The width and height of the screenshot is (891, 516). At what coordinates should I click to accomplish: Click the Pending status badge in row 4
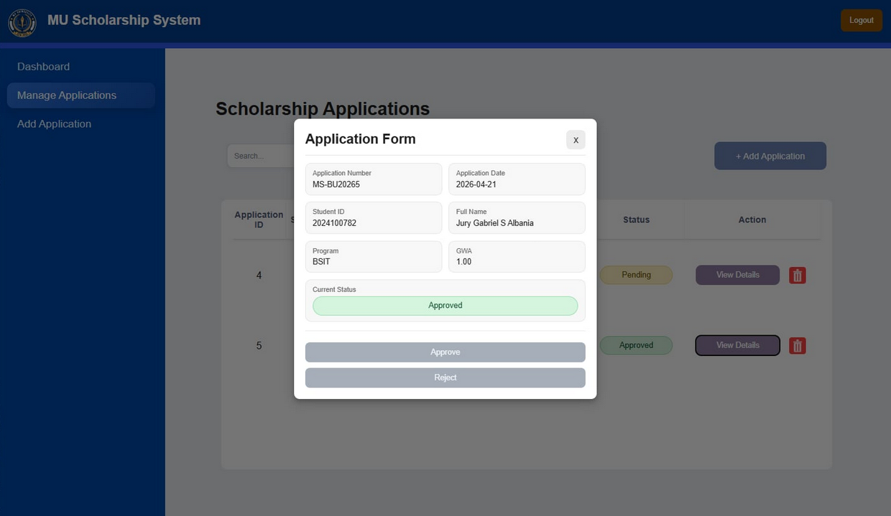point(636,275)
